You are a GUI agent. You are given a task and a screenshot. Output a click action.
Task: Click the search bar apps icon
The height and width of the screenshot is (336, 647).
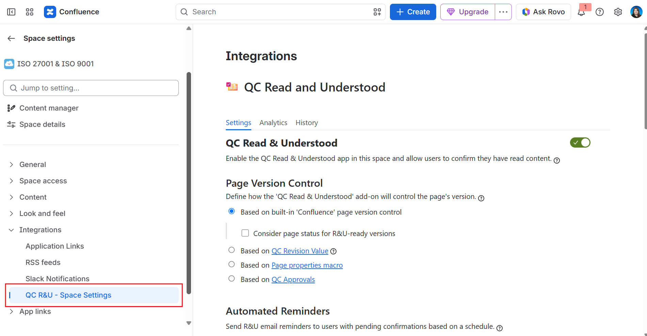click(x=377, y=12)
